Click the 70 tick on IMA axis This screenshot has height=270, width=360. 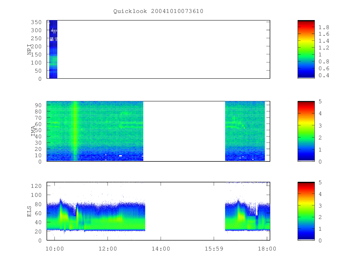click(x=38, y=118)
